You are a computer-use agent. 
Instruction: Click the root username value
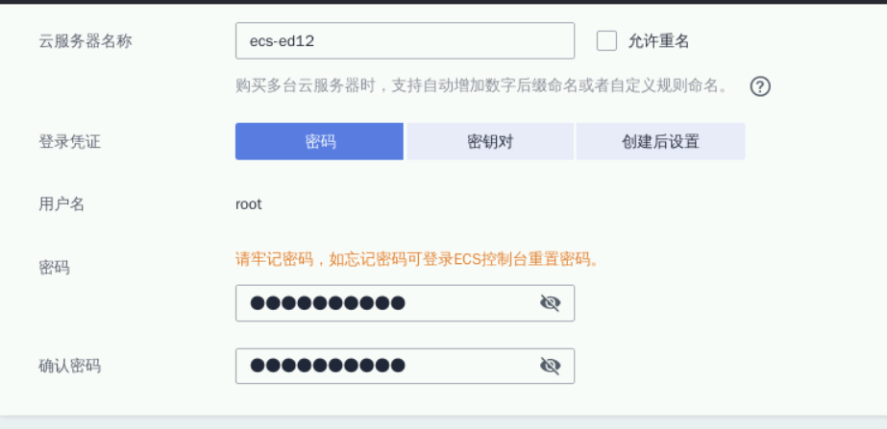248,204
